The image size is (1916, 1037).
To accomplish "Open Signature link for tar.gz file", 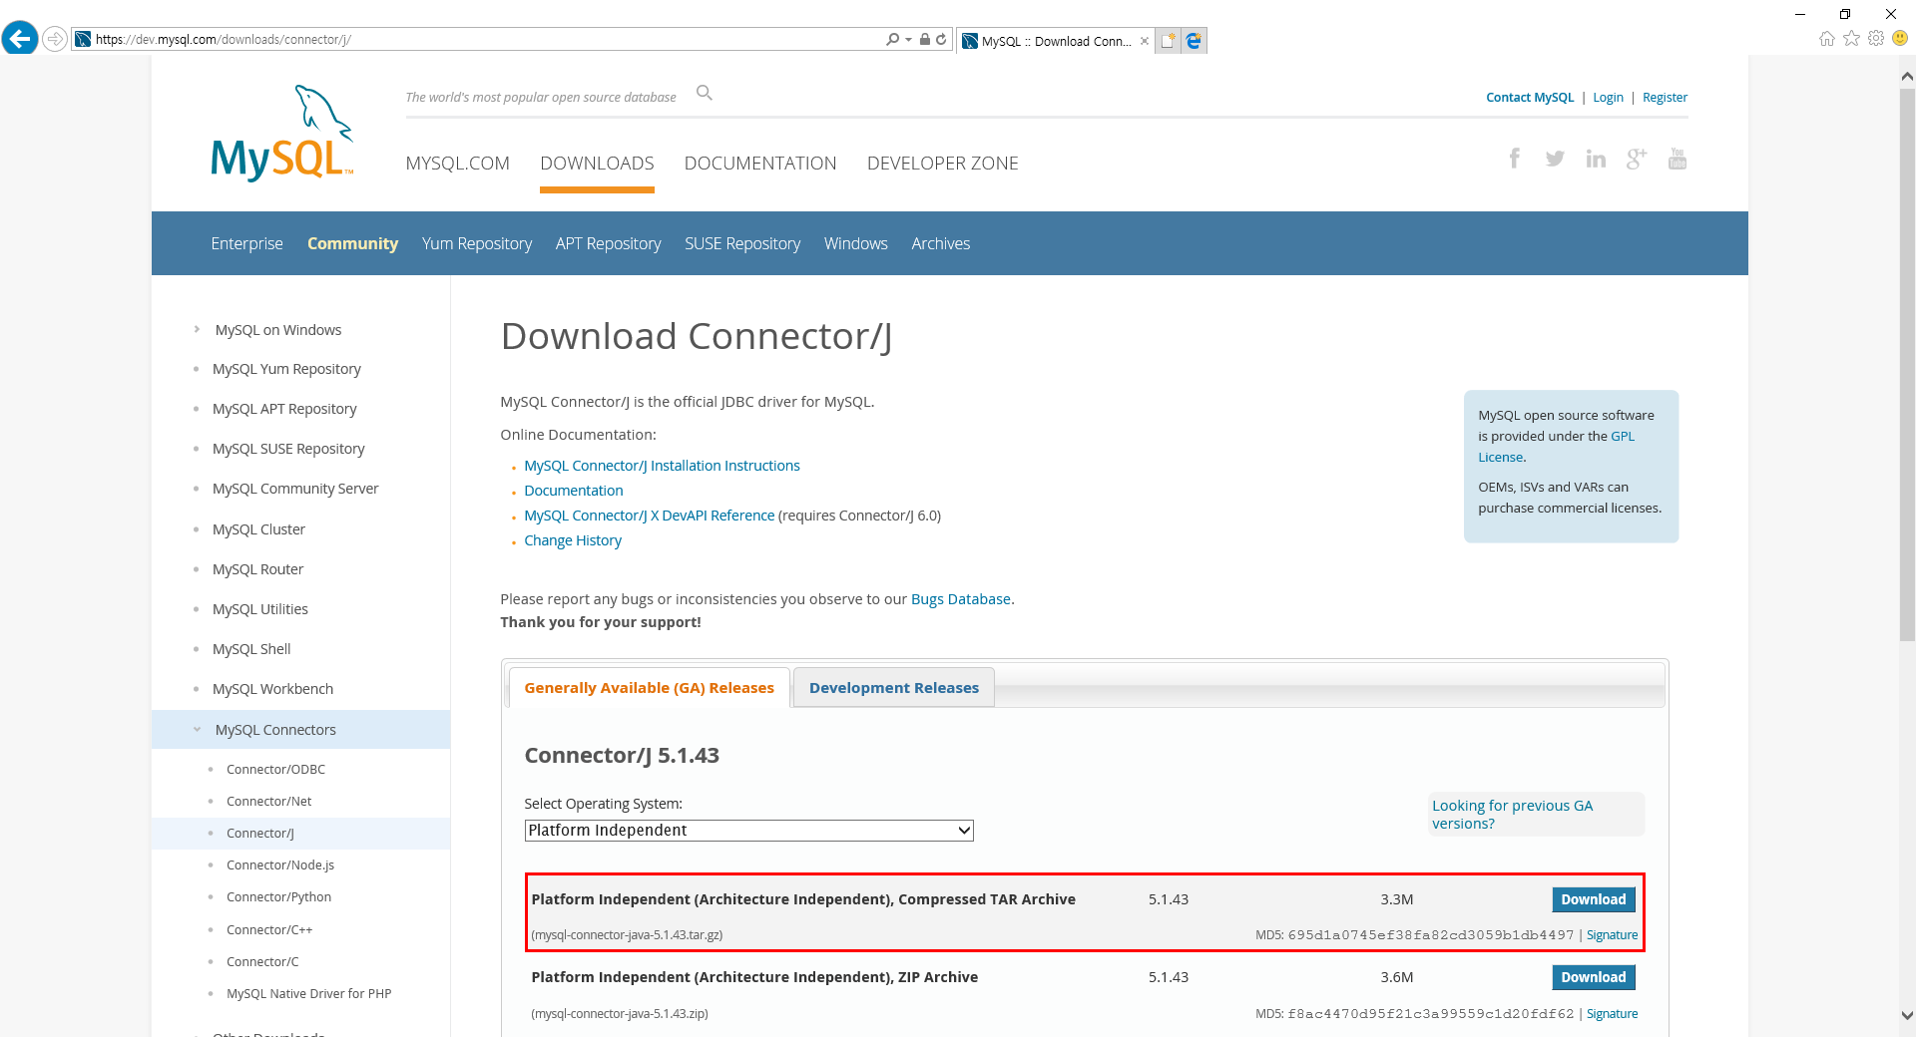I will point(1612,934).
